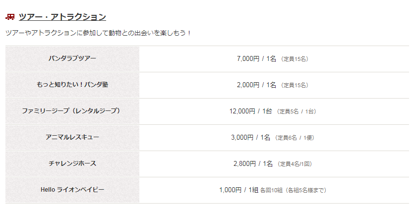Select the パンダラブツアー row header
The width and height of the screenshot is (417, 212).
(x=72, y=58)
